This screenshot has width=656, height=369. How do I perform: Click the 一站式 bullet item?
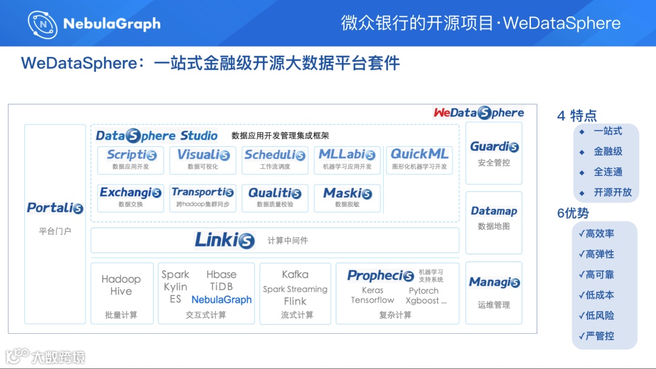[x=608, y=131]
